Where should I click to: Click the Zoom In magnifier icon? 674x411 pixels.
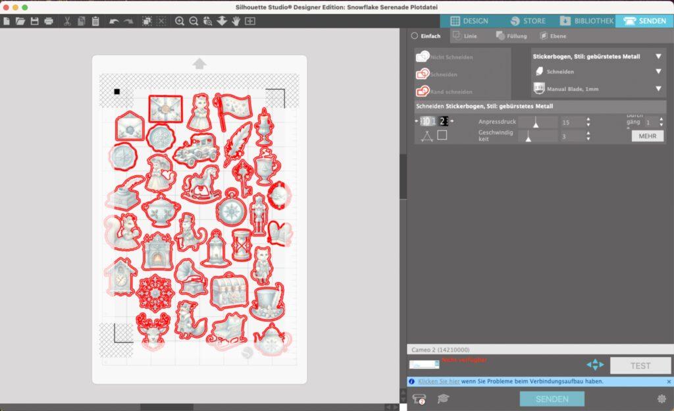click(180, 21)
